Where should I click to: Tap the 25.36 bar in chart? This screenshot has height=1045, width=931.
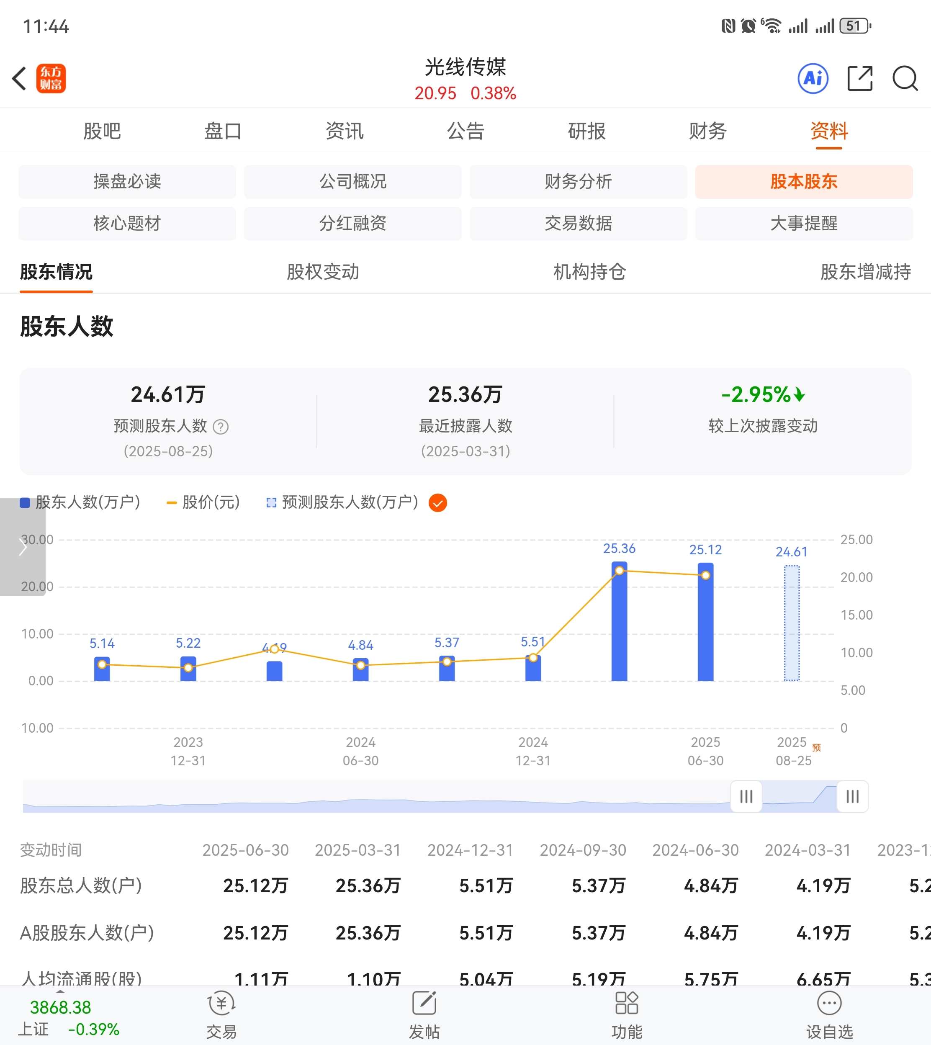tap(620, 621)
